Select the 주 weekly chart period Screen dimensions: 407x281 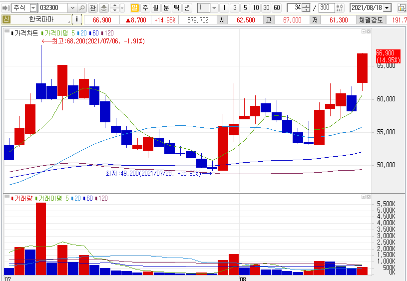[x=145, y=8]
